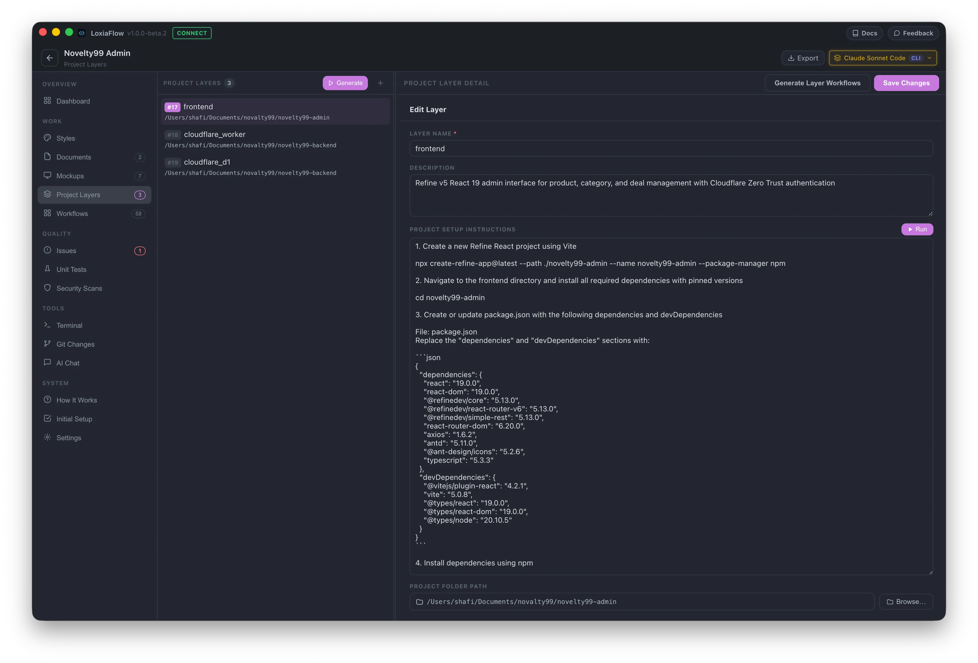Click the setup instructions box's bottom-right corner handle
Image resolution: width=978 pixels, height=663 pixels.
coord(931,572)
